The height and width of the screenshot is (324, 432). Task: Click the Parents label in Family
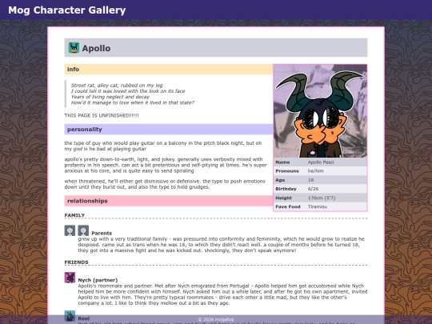click(102, 233)
